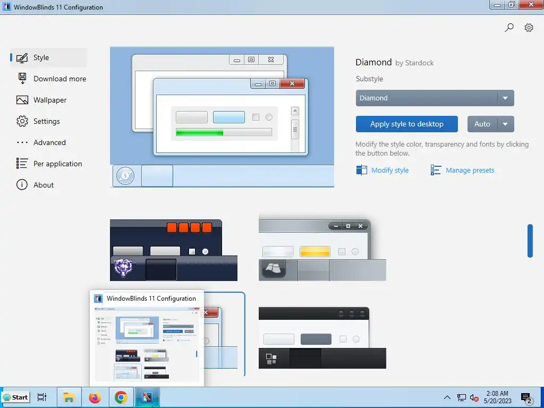Open the gear settings icon at top right
This screenshot has width=544, height=408.
click(x=529, y=28)
